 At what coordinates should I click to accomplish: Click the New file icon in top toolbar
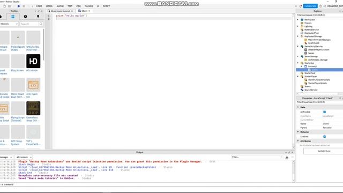tap(4, 6)
